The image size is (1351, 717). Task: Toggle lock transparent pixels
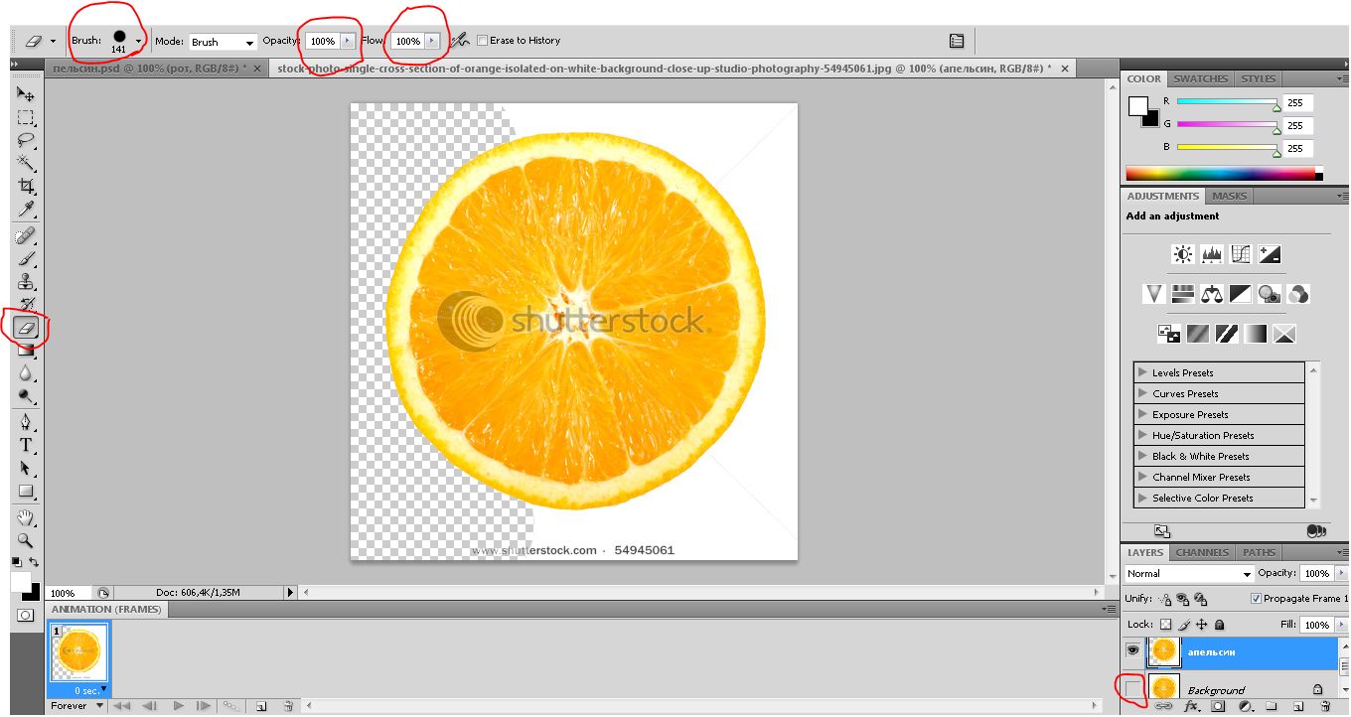coord(1166,625)
